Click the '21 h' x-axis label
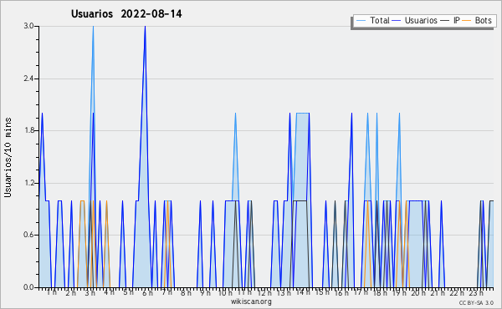The height and width of the screenshot is (309, 502). click(437, 292)
